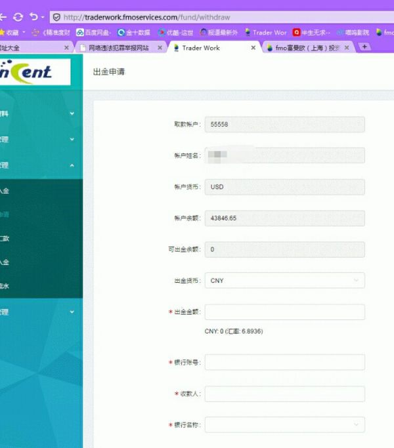Open the 银行名称 dropdown
Viewport: 394px width, 448px height.
[284, 425]
